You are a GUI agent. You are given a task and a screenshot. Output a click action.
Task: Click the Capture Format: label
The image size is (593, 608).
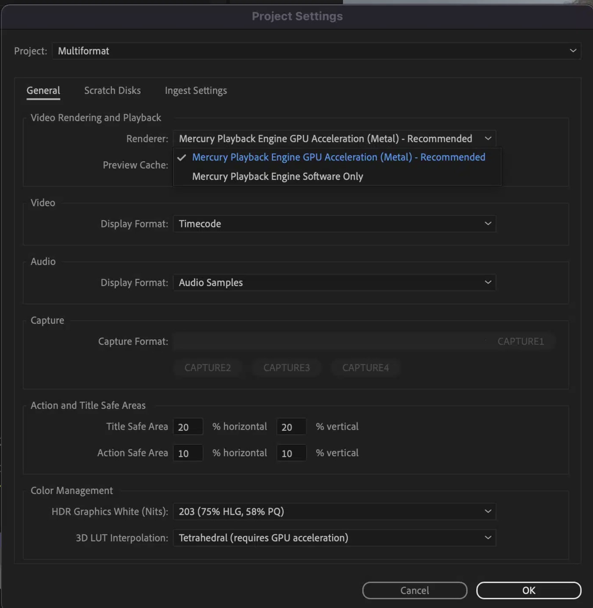(133, 341)
